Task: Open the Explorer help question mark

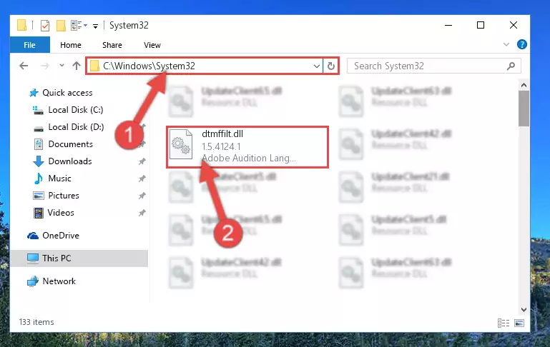Action: [521, 44]
